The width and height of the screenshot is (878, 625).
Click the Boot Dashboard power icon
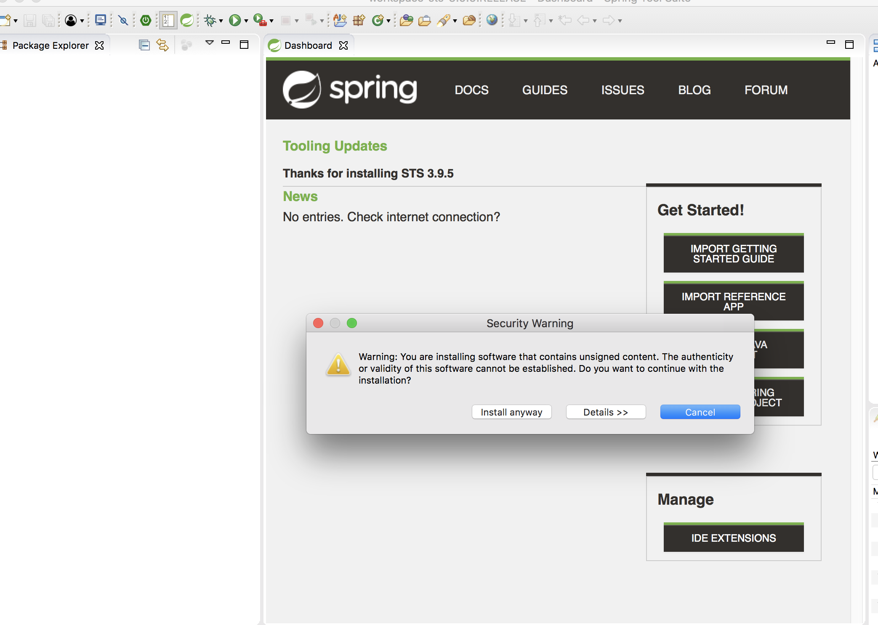(146, 20)
